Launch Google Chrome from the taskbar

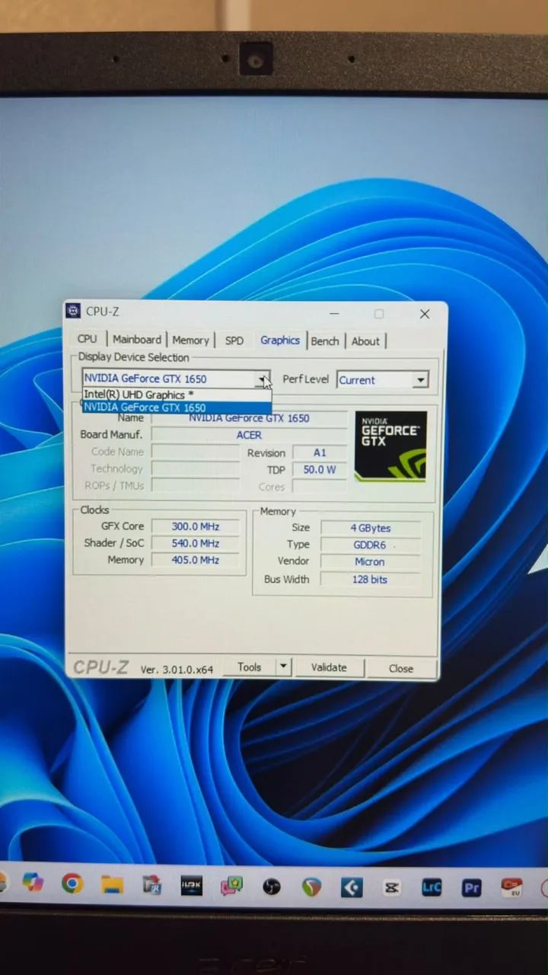(72, 884)
